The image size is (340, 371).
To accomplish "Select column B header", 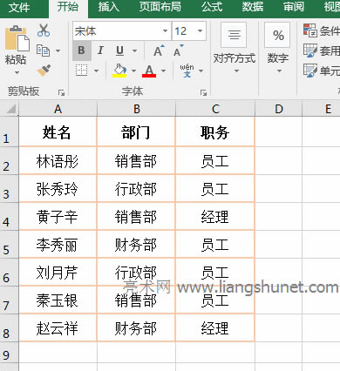I will [x=137, y=109].
